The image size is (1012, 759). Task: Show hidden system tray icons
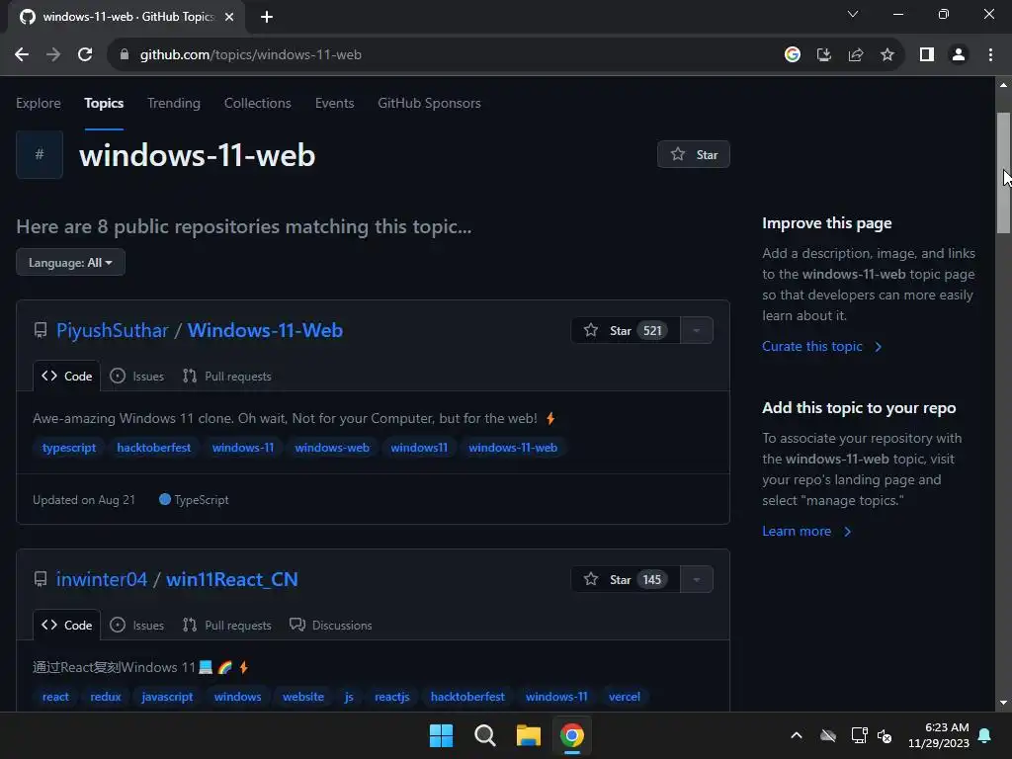click(x=797, y=735)
